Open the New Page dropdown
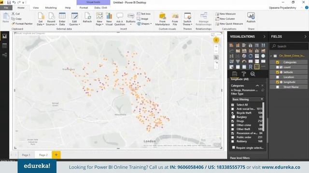The height and width of the screenshot is (173, 309). coord(99,19)
